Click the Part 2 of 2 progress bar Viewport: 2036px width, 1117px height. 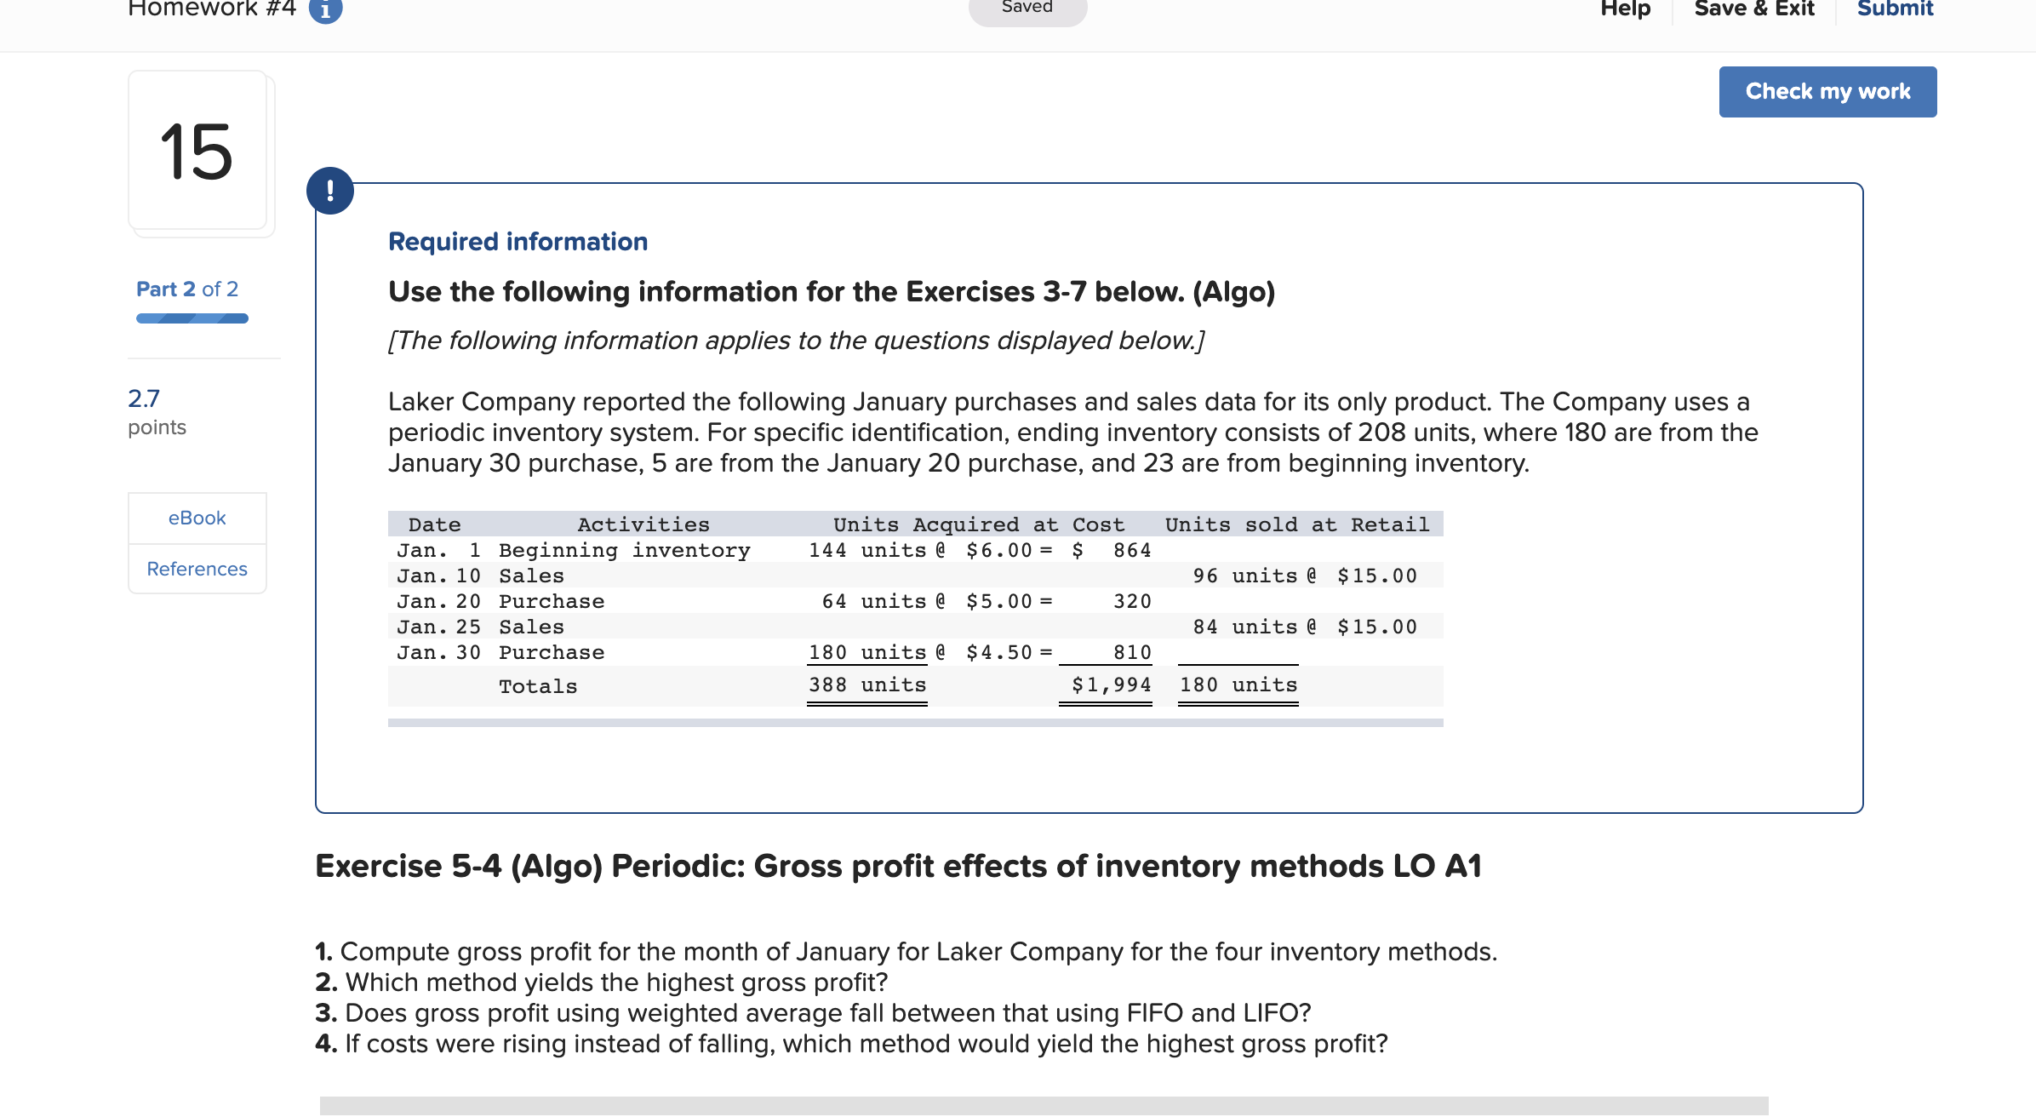click(x=192, y=318)
